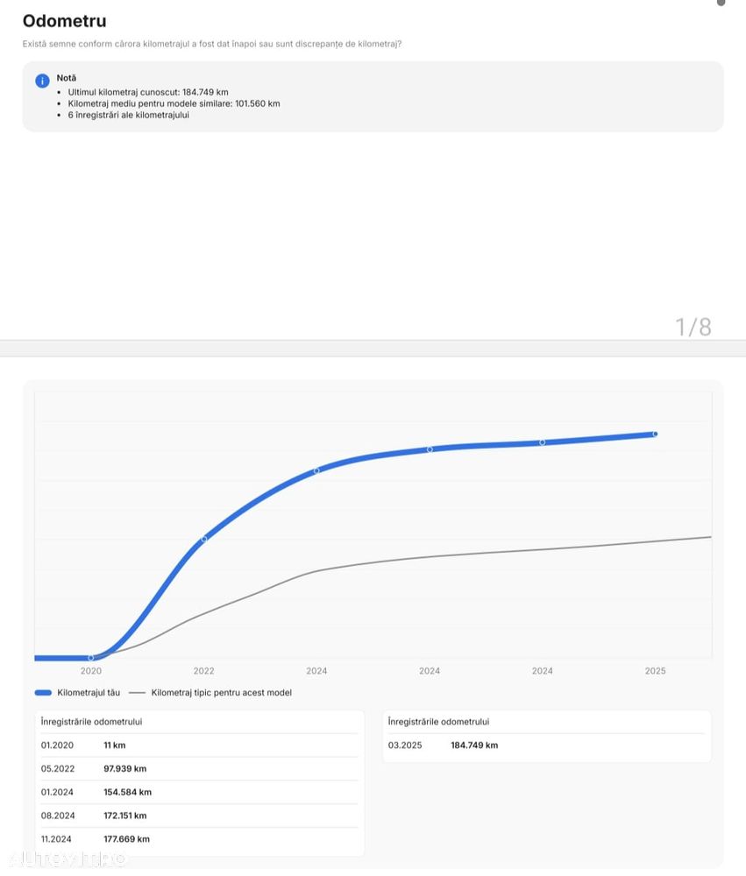Click the 01.2024 record of 154.584 km
The height and width of the screenshot is (876, 746).
pyautogui.click(x=199, y=792)
